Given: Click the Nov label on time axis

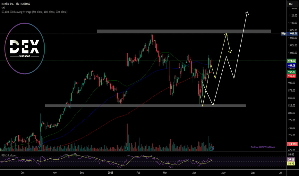Looking at the screenshot, I should coord(55,173).
